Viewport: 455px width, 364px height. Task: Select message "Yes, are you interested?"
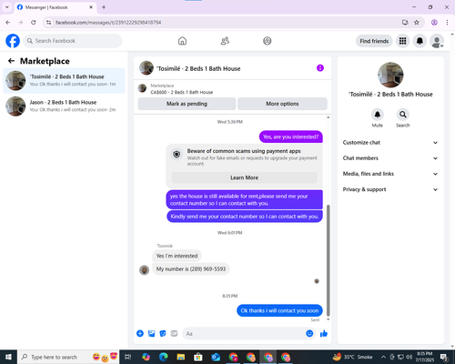291,136
